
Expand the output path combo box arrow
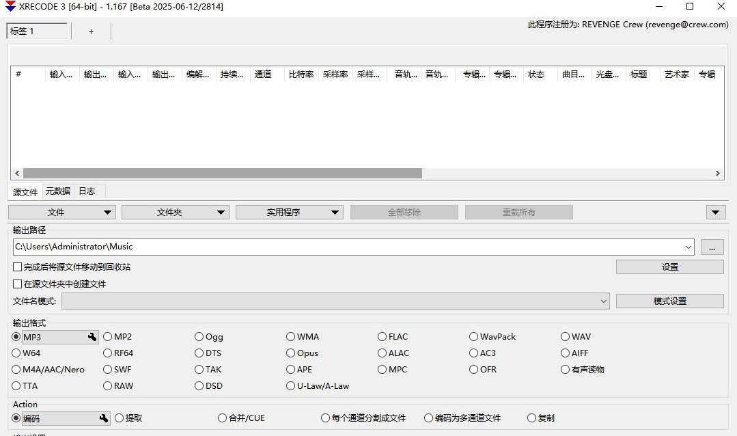click(x=687, y=247)
